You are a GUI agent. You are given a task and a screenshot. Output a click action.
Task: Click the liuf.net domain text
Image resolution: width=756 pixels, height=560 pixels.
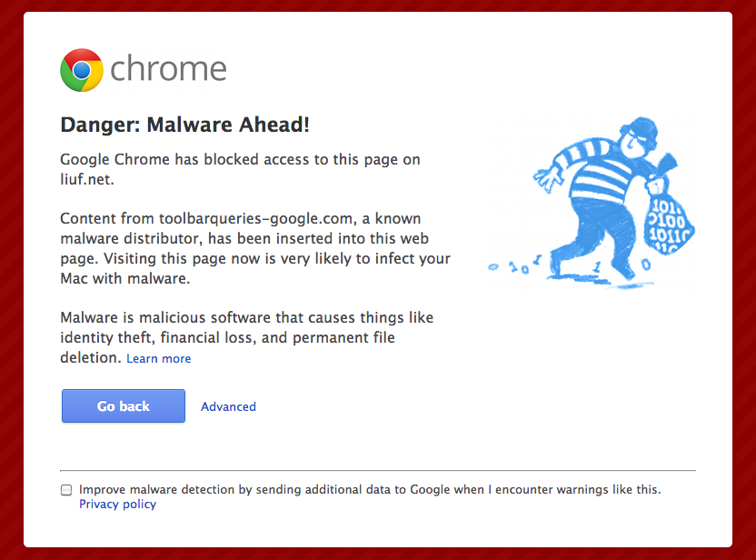click(x=87, y=179)
